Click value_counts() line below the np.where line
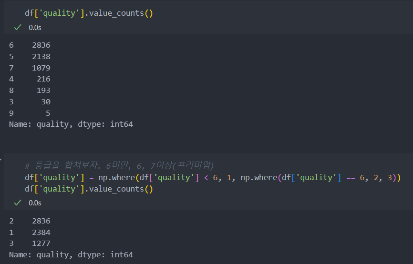413x264 pixels. click(x=89, y=189)
